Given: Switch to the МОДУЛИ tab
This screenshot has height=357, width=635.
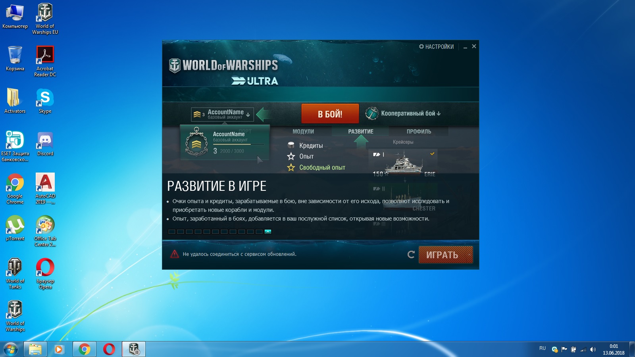Looking at the screenshot, I should (x=303, y=132).
